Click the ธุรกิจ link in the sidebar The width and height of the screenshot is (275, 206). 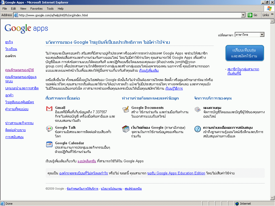9,42
